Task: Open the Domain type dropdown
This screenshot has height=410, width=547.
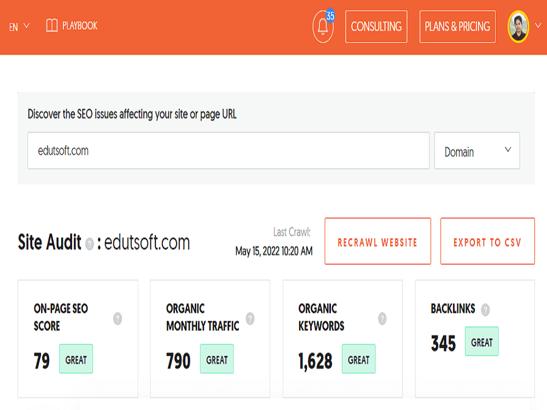Action: pyautogui.click(x=477, y=151)
